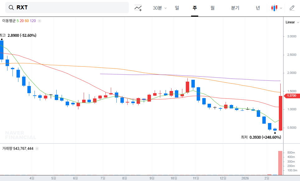
Task: Click the current price tag 1.3700
Action: (291, 96)
